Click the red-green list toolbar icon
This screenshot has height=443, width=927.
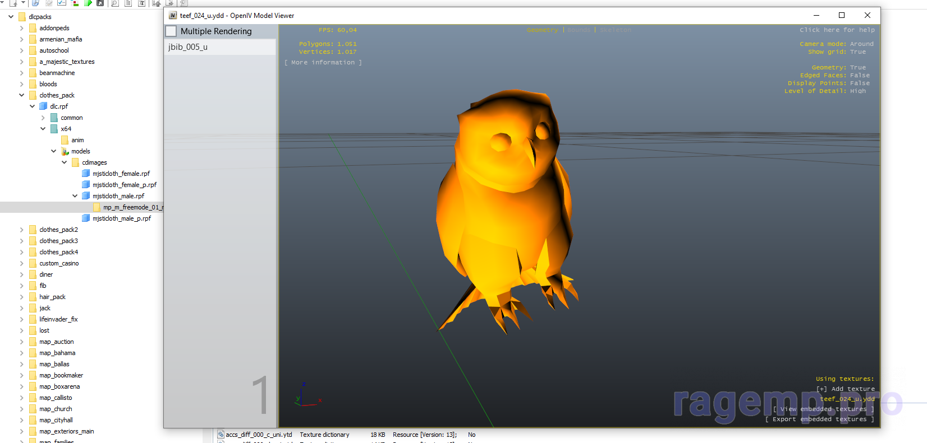tap(75, 3)
